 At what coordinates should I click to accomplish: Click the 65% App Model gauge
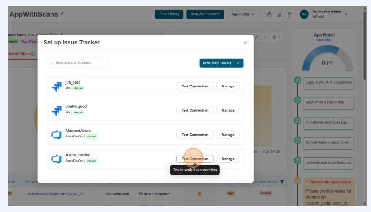(327, 61)
